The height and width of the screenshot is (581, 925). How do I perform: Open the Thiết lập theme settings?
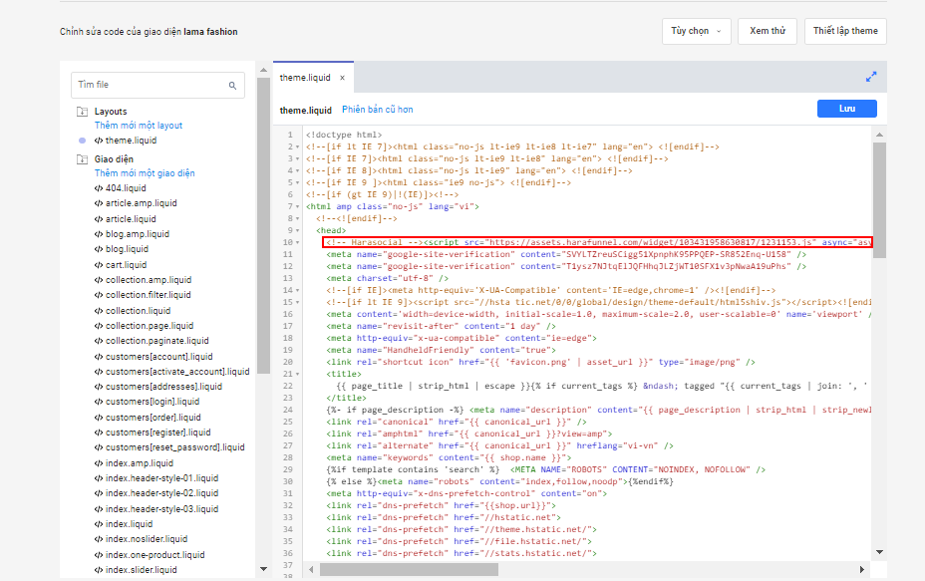pos(844,31)
